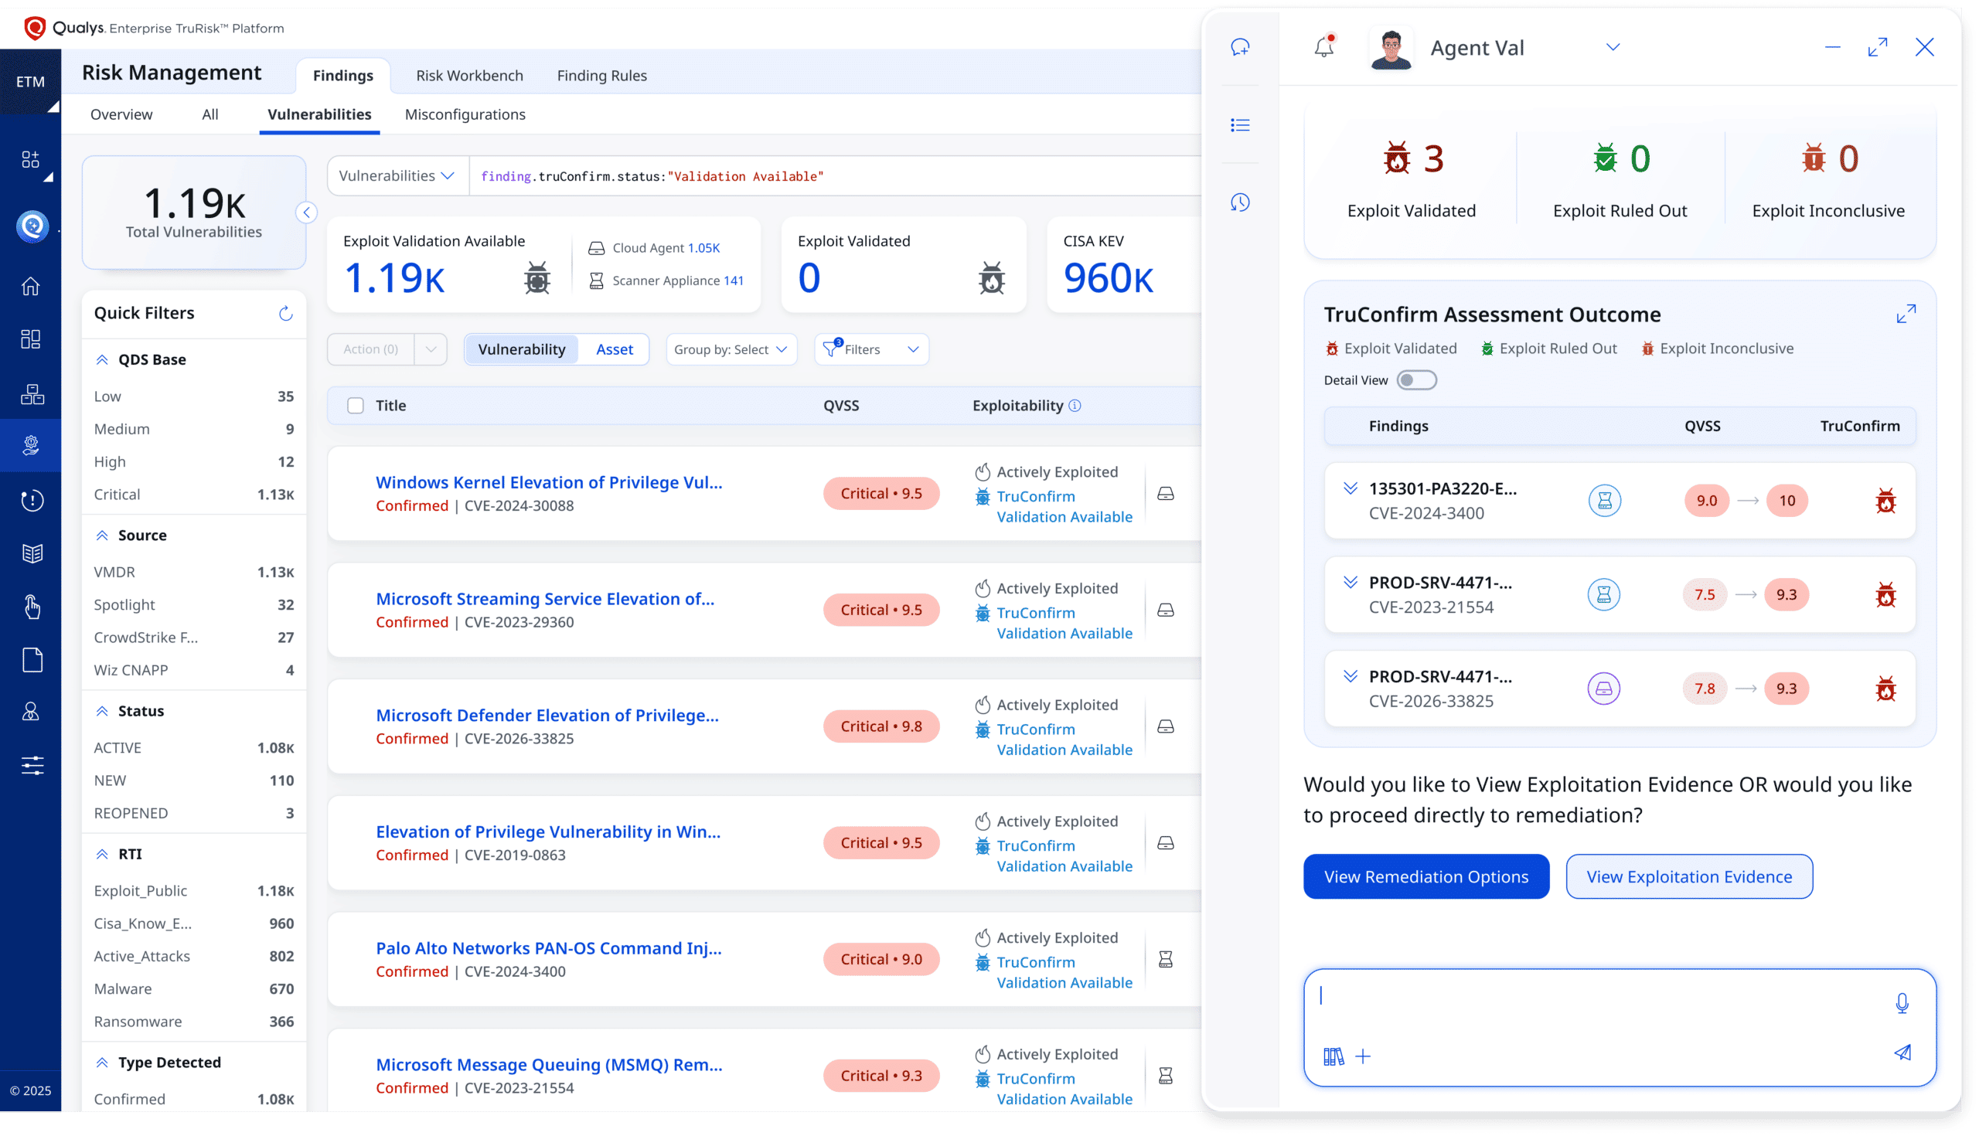Expand the CVE-2026-33825 finding row chevron
1979x1136 pixels.
point(1350,676)
